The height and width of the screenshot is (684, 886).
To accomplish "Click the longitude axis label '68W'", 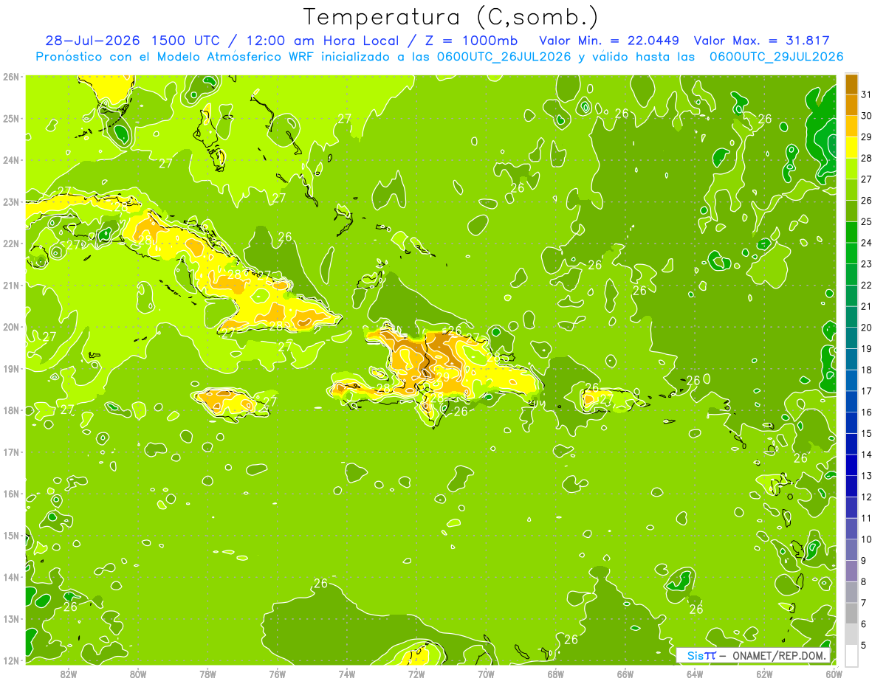I will 555,674.
